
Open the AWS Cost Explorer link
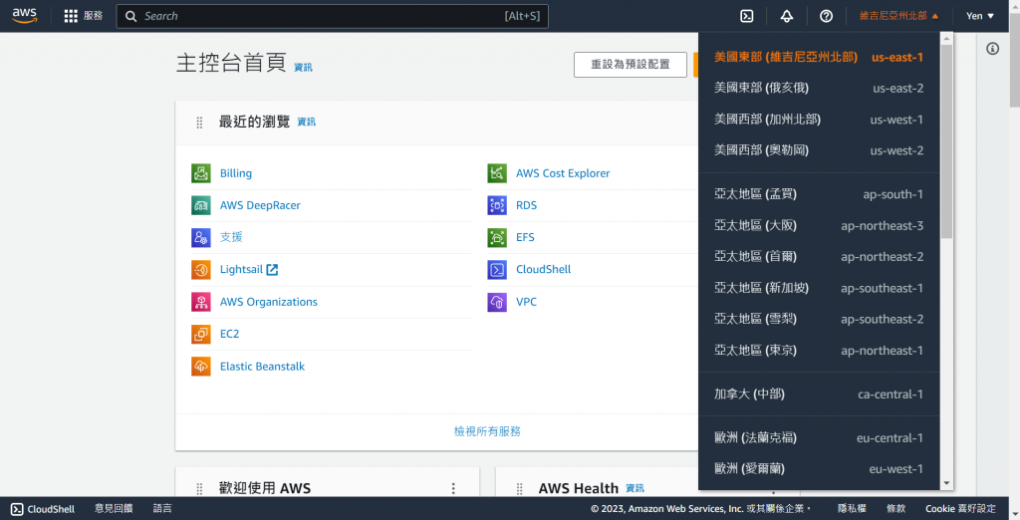[563, 173]
